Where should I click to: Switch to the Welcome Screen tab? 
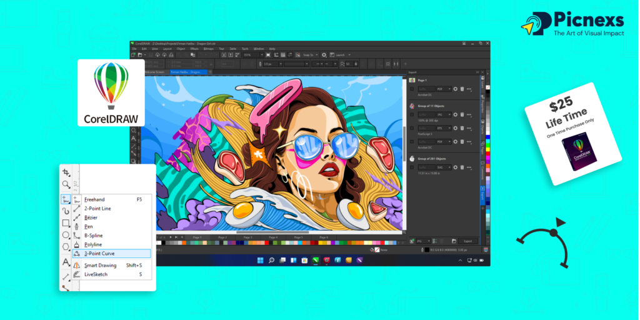(x=155, y=72)
